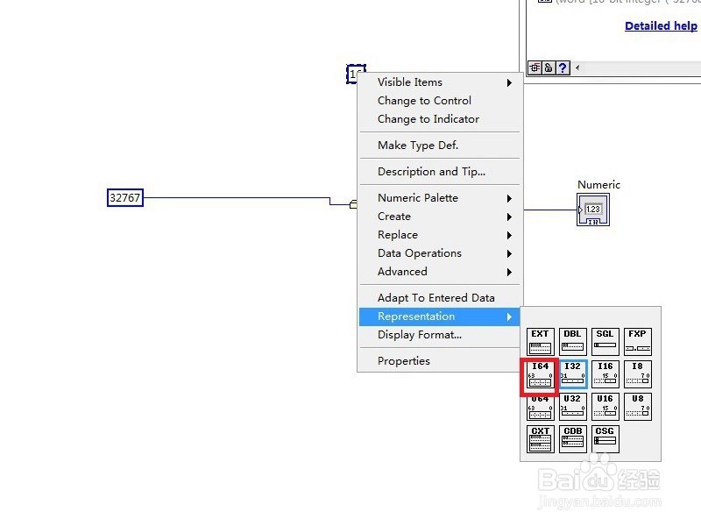Expand the Create submenu
This screenshot has width=701, height=526.
(440, 217)
